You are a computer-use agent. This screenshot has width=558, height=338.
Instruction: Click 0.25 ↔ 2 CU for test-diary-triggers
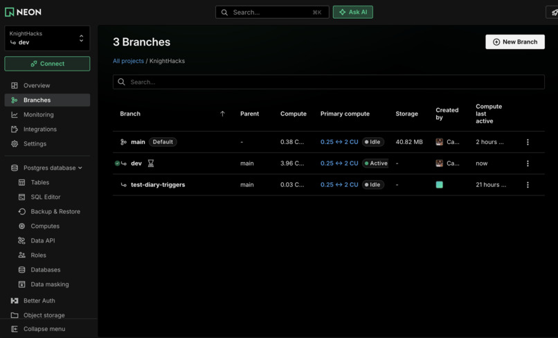tap(339, 185)
